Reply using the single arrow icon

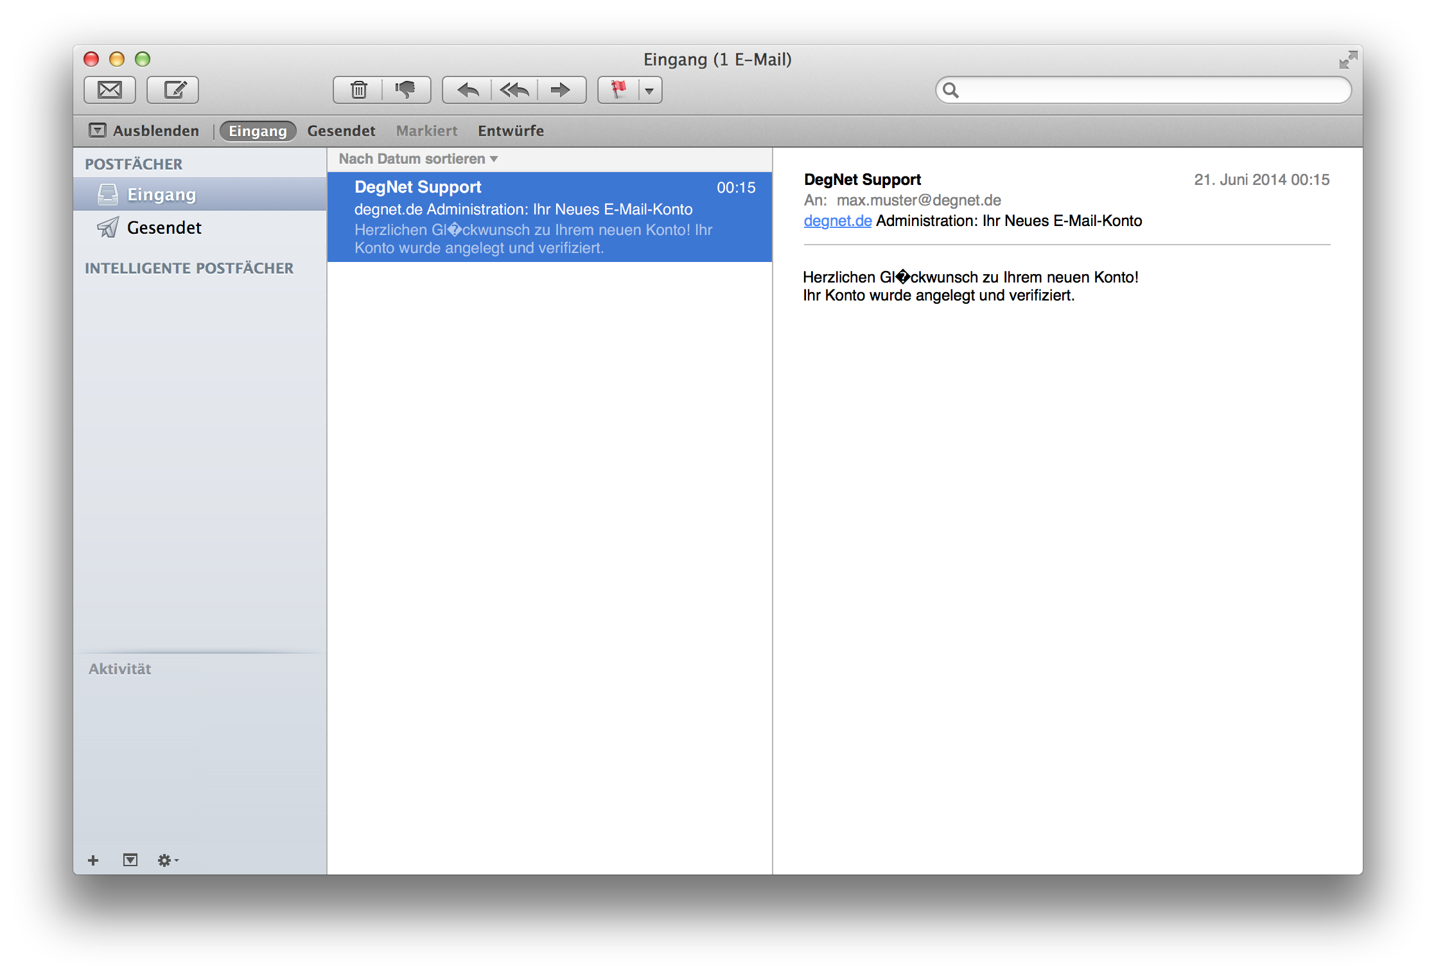(468, 90)
